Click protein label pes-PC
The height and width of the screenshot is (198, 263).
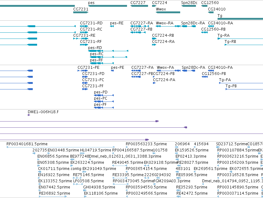point(100,99)
